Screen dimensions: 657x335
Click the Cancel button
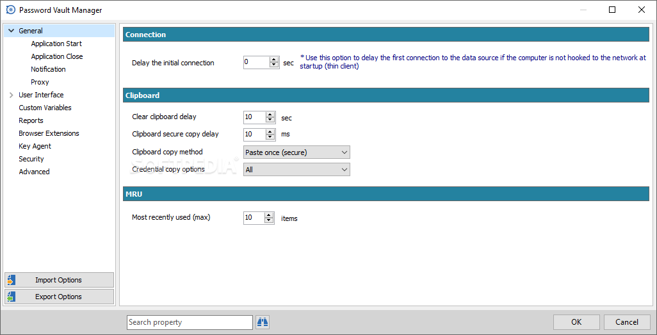(627, 322)
